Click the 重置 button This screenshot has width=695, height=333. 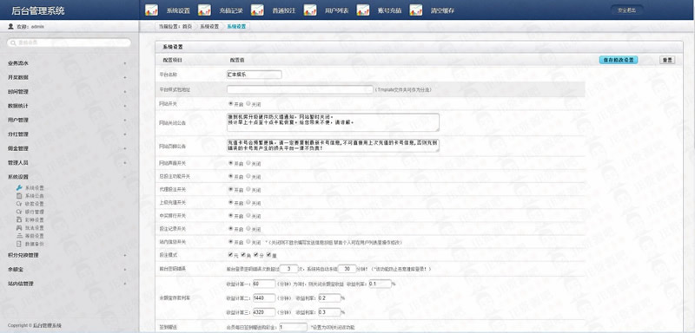click(667, 60)
